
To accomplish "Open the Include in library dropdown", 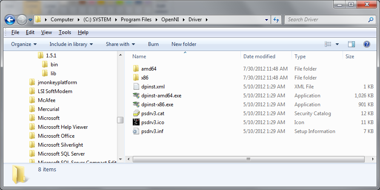I will pos(71,44).
